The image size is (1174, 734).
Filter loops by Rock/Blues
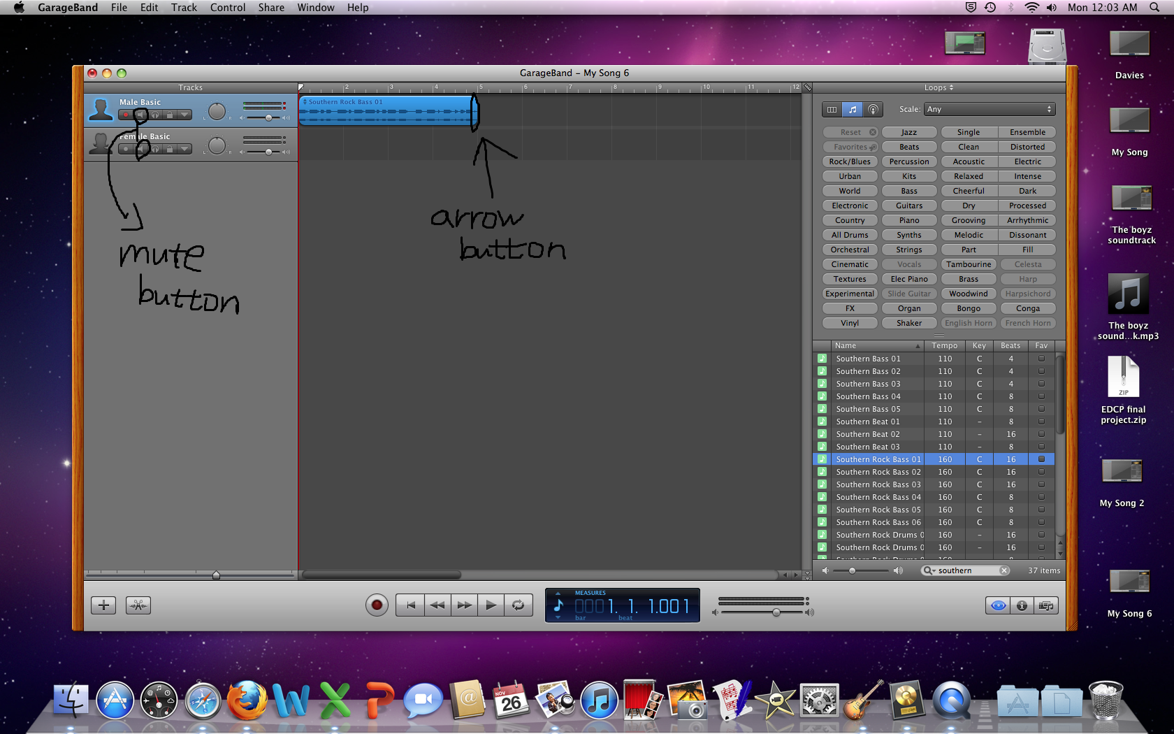(850, 161)
